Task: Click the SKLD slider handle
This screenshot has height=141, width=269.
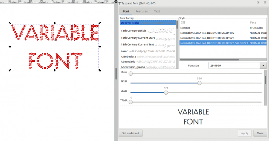Action: point(166,92)
